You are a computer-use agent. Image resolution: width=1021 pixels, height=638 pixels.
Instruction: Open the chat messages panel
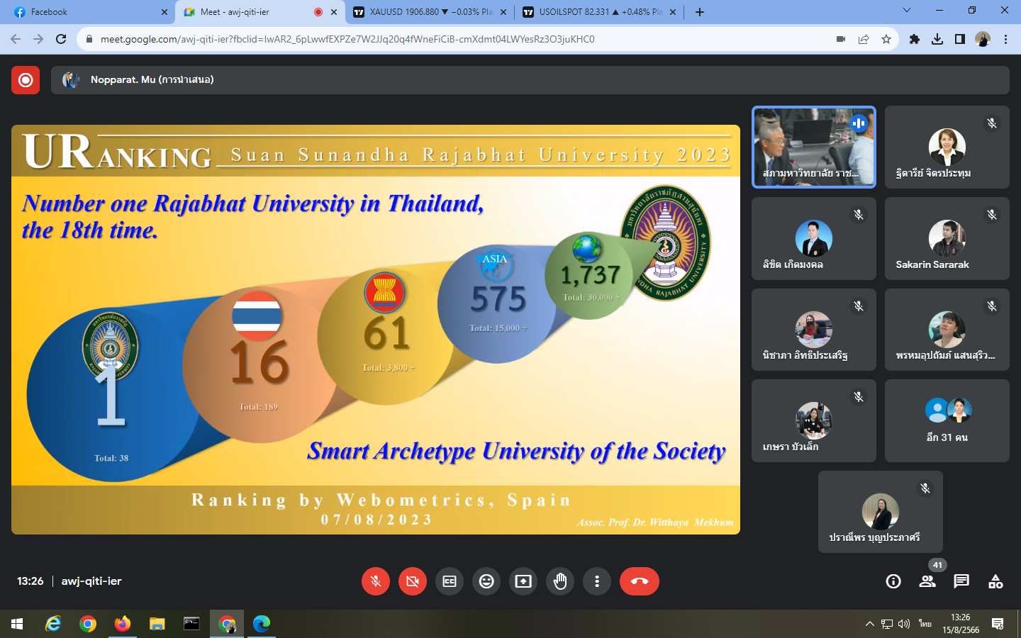click(x=961, y=581)
